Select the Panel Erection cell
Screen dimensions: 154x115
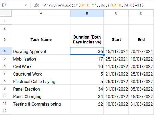pos(41,88)
